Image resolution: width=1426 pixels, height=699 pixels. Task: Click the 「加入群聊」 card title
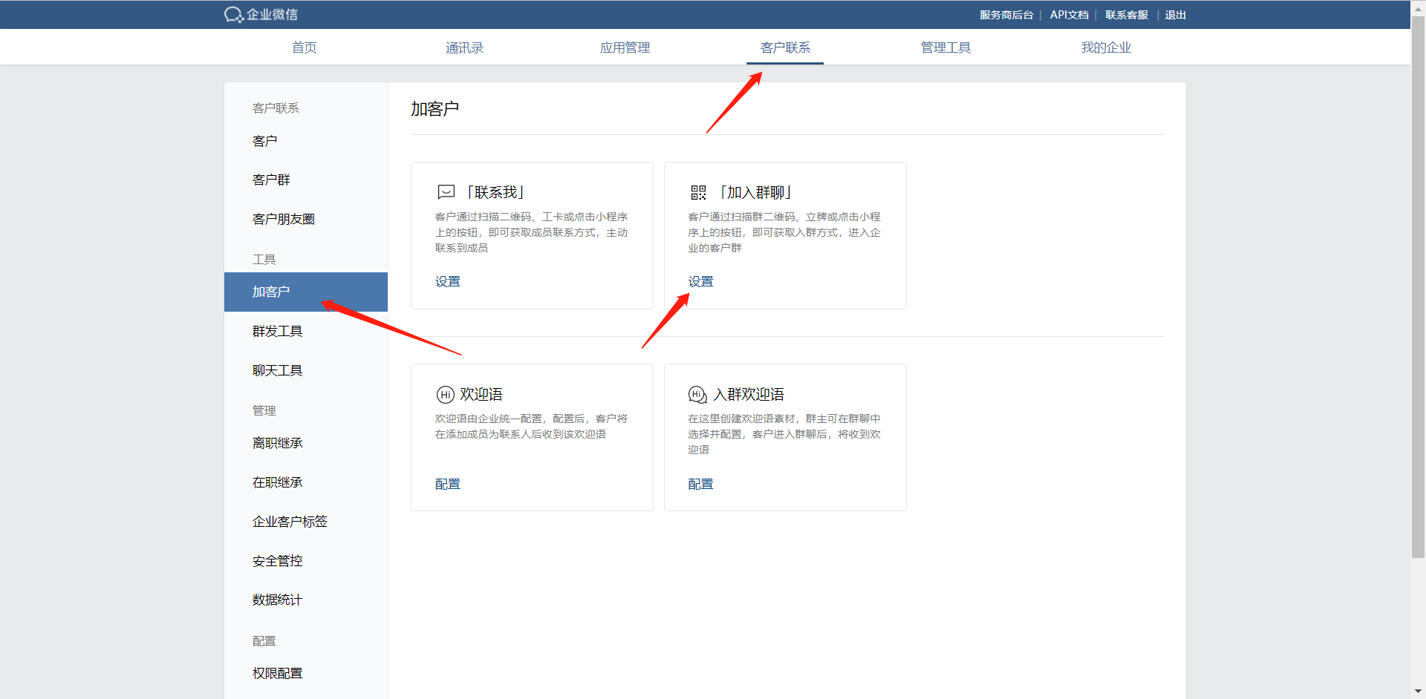point(755,193)
